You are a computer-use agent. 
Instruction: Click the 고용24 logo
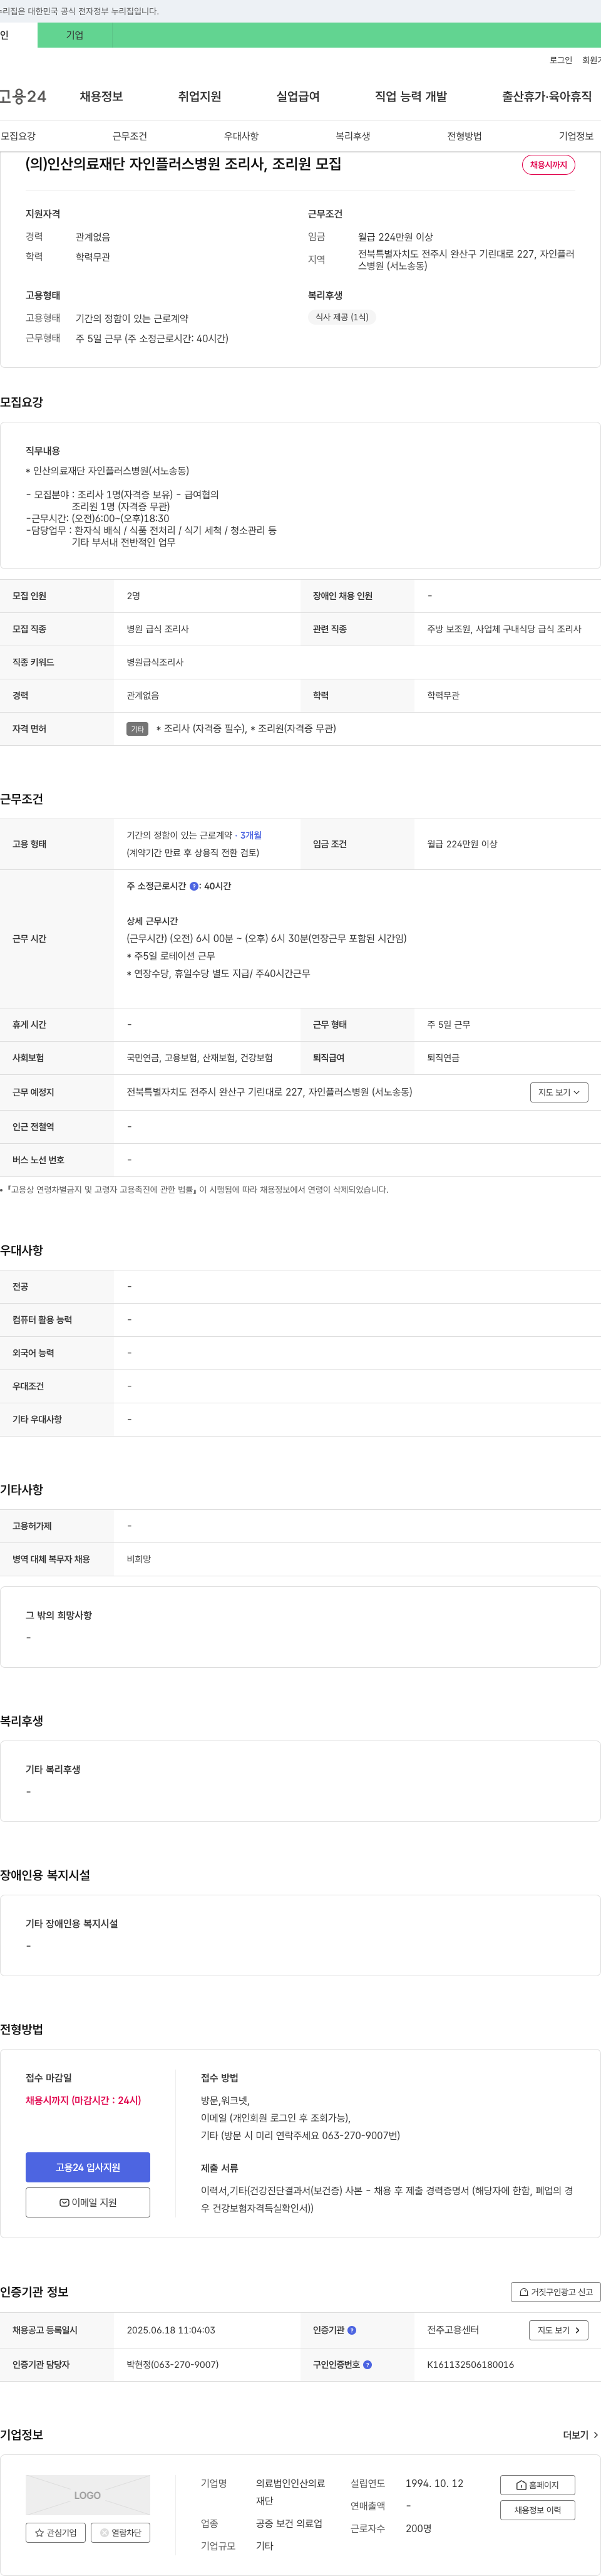[23, 96]
